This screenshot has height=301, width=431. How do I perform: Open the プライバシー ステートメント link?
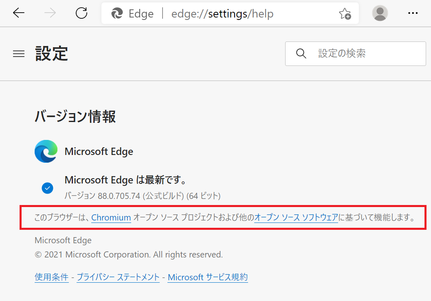tap(118, 277)
